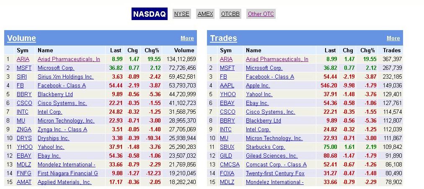Click the AMAT ticker symbol

tap(24, 182)
